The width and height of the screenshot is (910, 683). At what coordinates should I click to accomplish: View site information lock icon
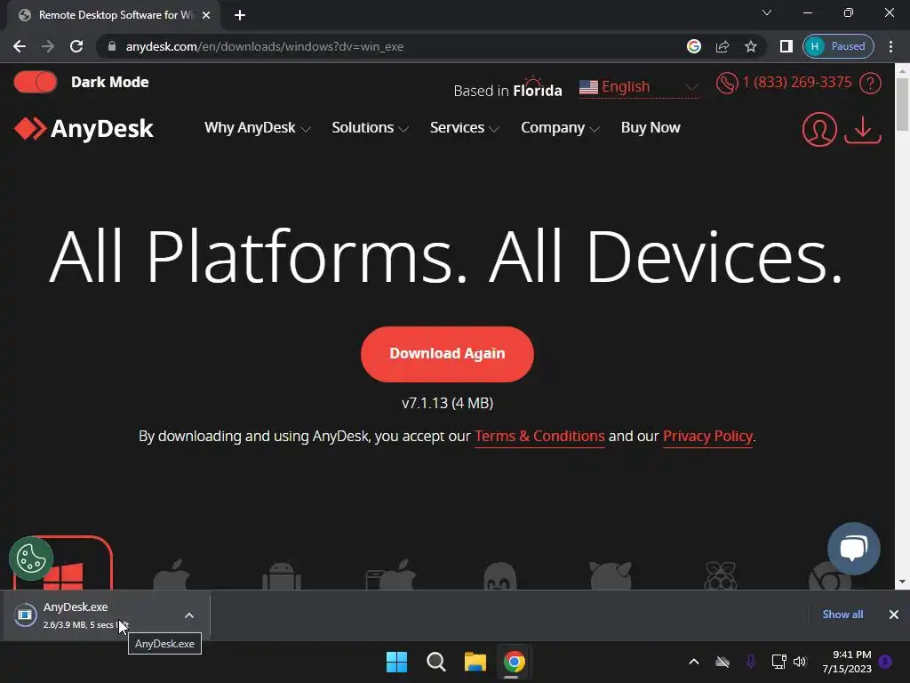click(112, 46)
